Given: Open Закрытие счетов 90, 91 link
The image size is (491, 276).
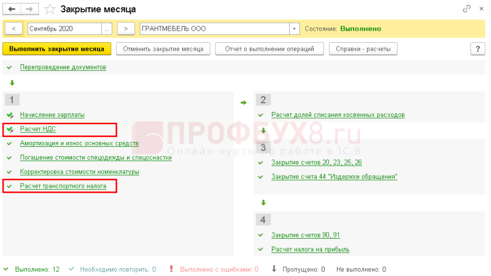Looking at the screenshot, I should (306, 235).
